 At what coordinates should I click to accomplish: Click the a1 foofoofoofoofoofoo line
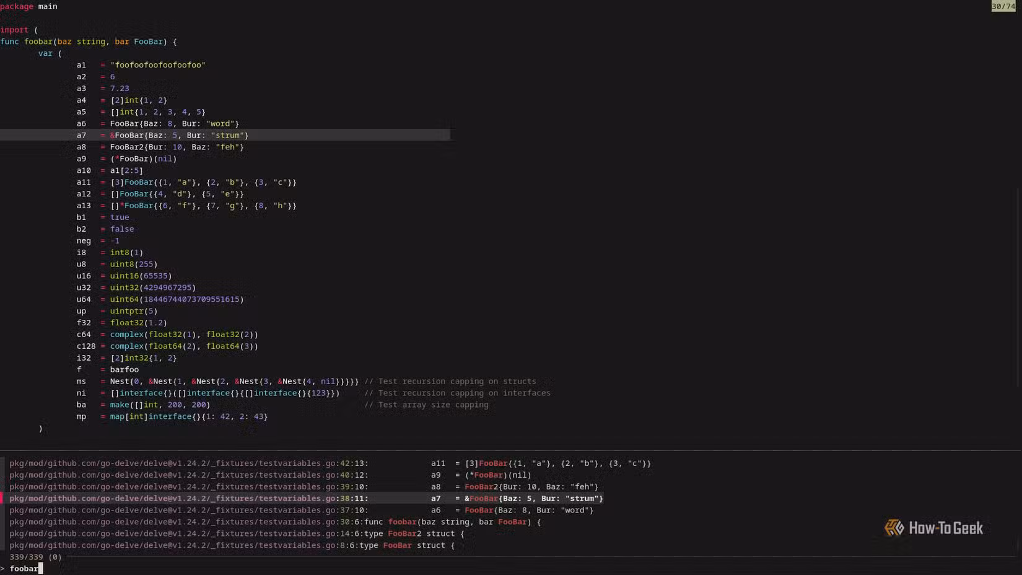[141, 65]
